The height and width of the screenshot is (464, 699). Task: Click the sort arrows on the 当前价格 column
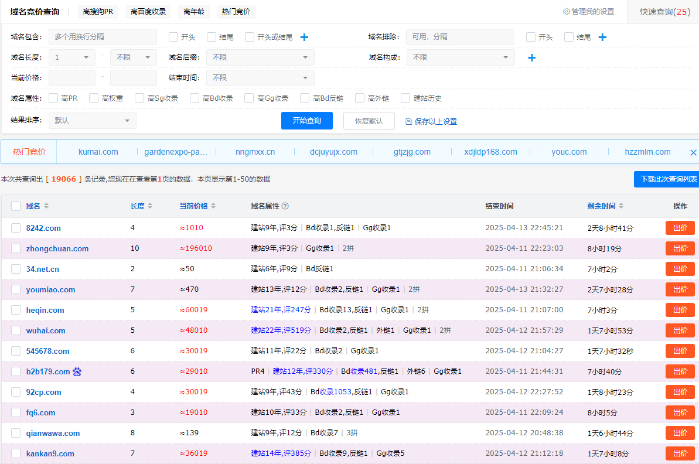click(x=213, y=206)
